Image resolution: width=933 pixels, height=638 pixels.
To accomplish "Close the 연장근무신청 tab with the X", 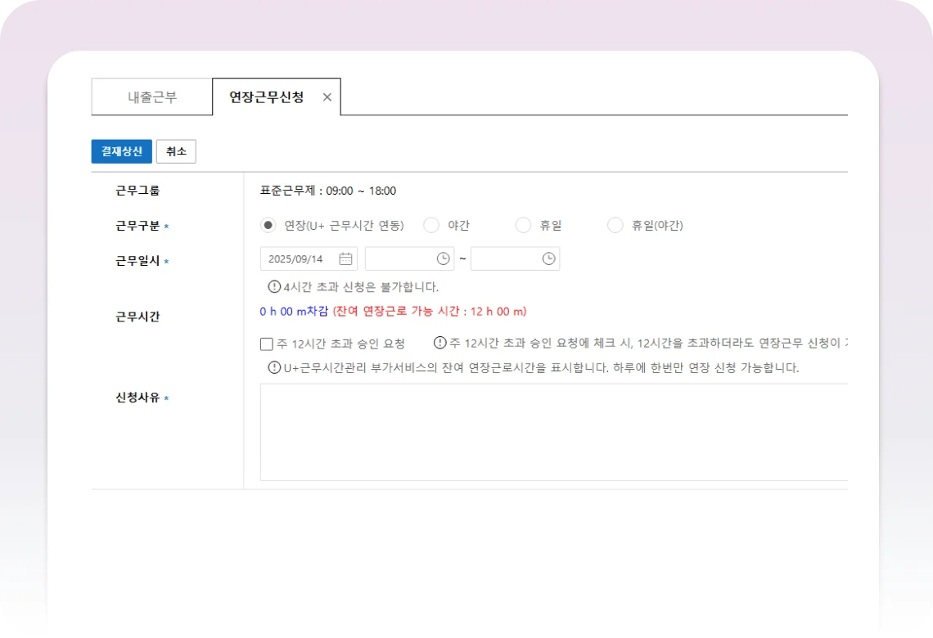I will pyautogui.click(x=327, y=97).
